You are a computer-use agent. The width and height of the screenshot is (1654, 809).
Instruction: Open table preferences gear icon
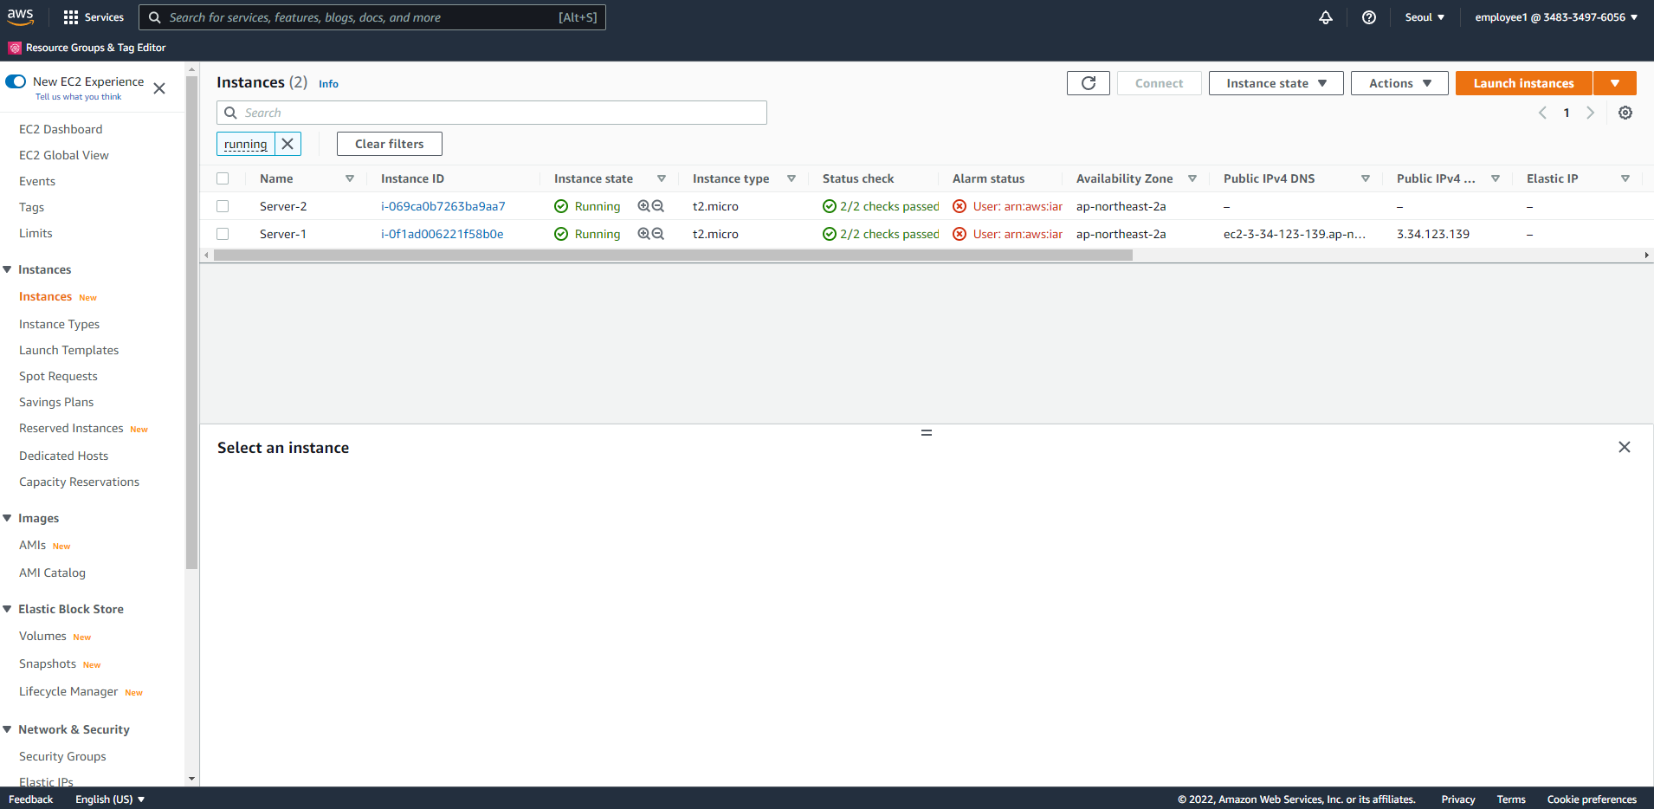[1625, 113]
